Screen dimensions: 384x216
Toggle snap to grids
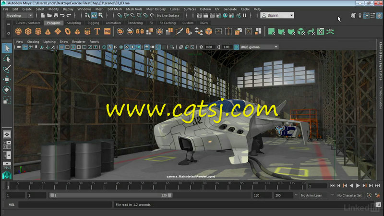click(x=120, y=15)
